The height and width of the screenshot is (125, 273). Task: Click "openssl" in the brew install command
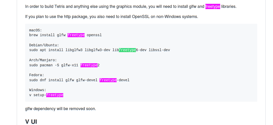94,35
